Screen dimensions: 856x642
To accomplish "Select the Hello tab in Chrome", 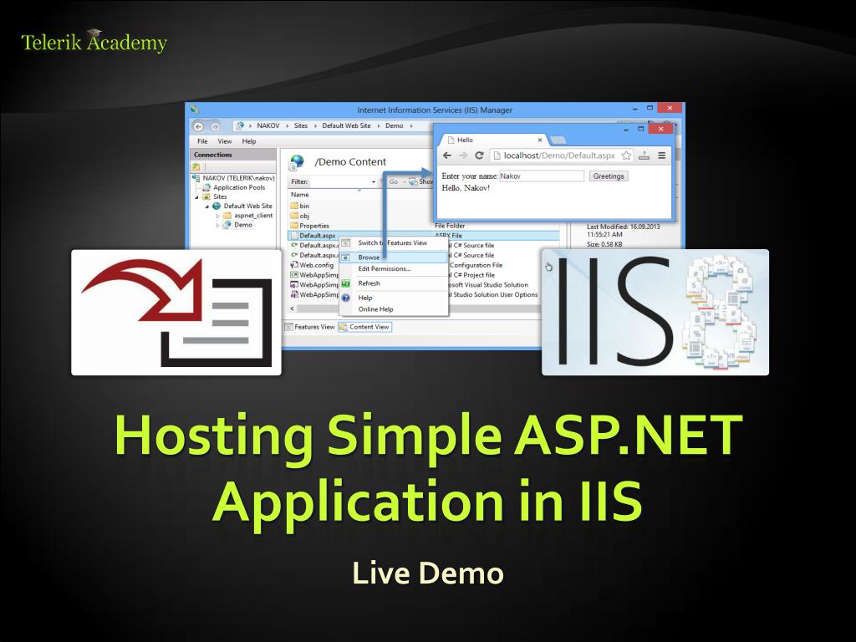I will click(494, 140).
